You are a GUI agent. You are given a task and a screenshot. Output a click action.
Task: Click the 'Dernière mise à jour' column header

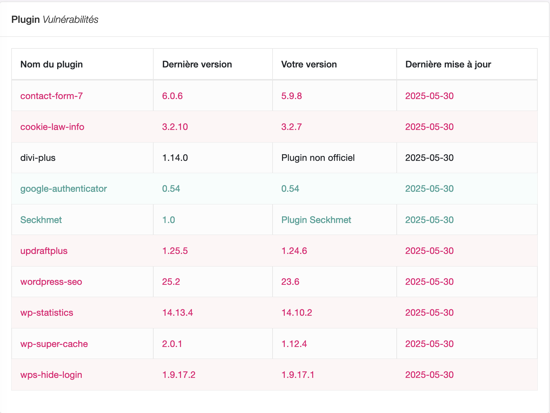[x=448, y=64]
